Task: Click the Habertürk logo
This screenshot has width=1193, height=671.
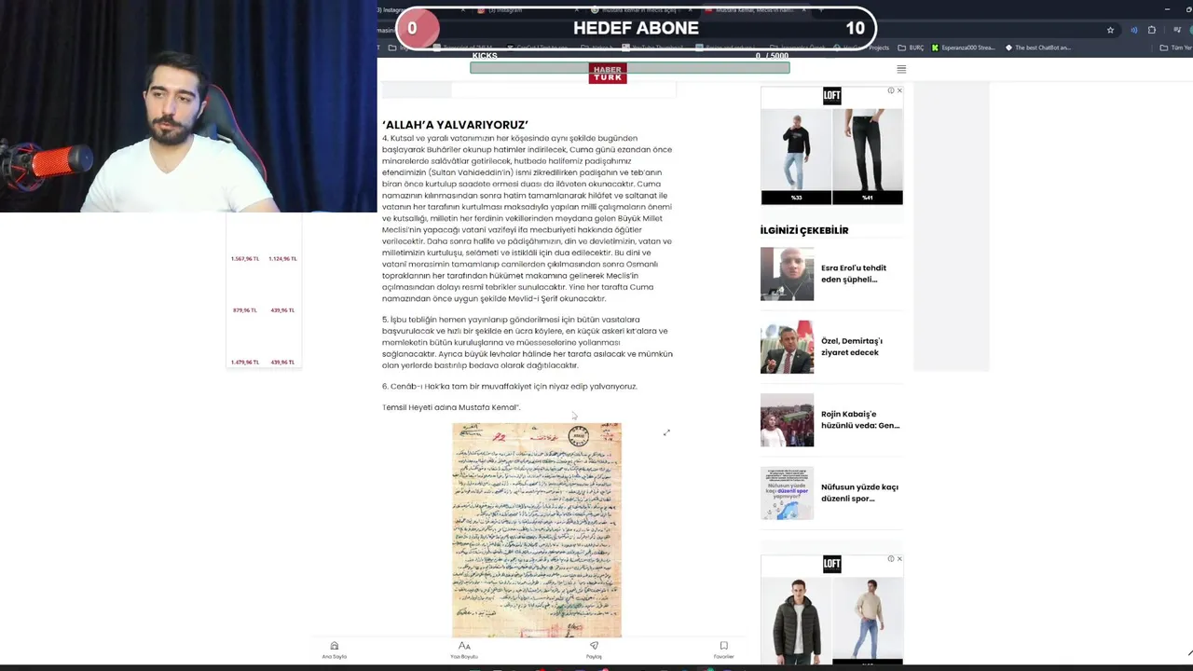Action: (608, 74)
